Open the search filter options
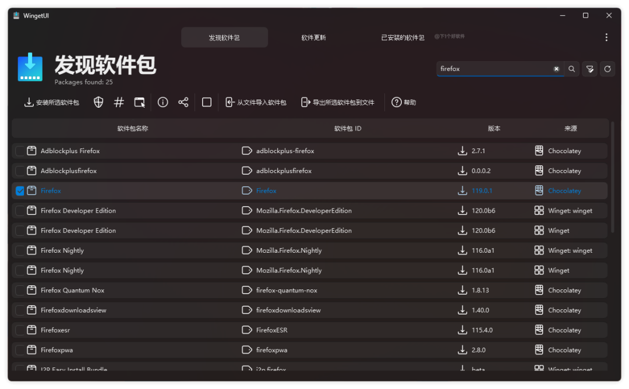629x389 pixels. 589,69
